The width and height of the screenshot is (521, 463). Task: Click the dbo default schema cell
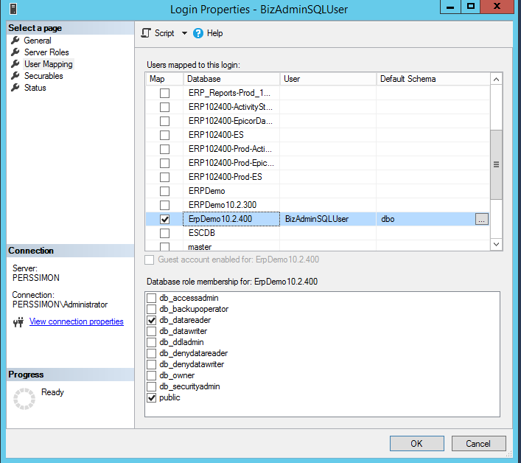tap(426, 219)
